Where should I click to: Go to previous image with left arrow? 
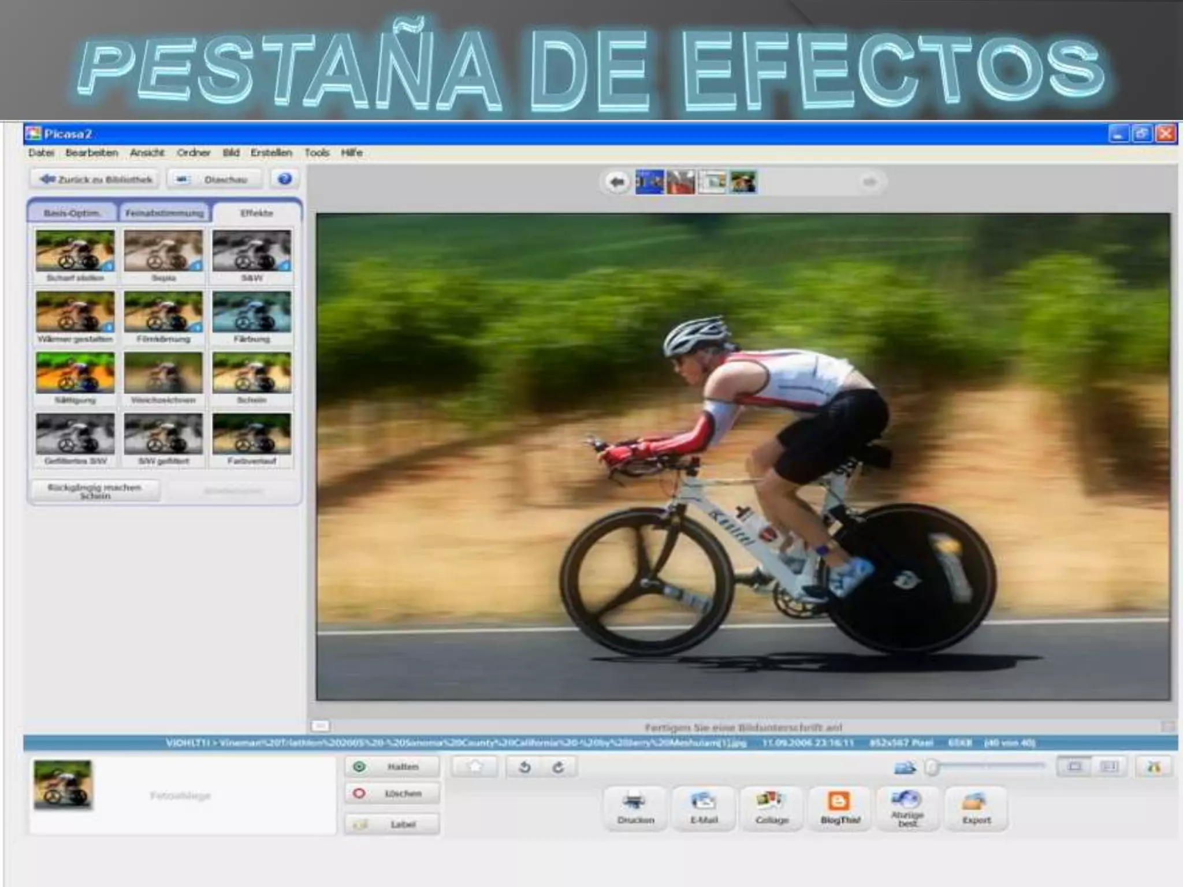tap(616, 182)
